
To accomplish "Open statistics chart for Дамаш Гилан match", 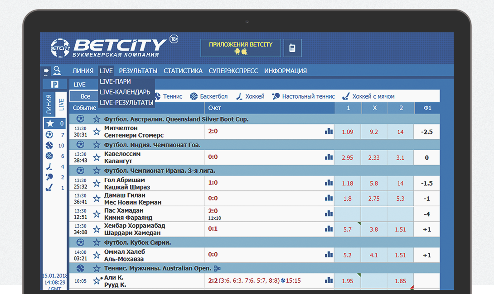I will (x=329, y=198).
